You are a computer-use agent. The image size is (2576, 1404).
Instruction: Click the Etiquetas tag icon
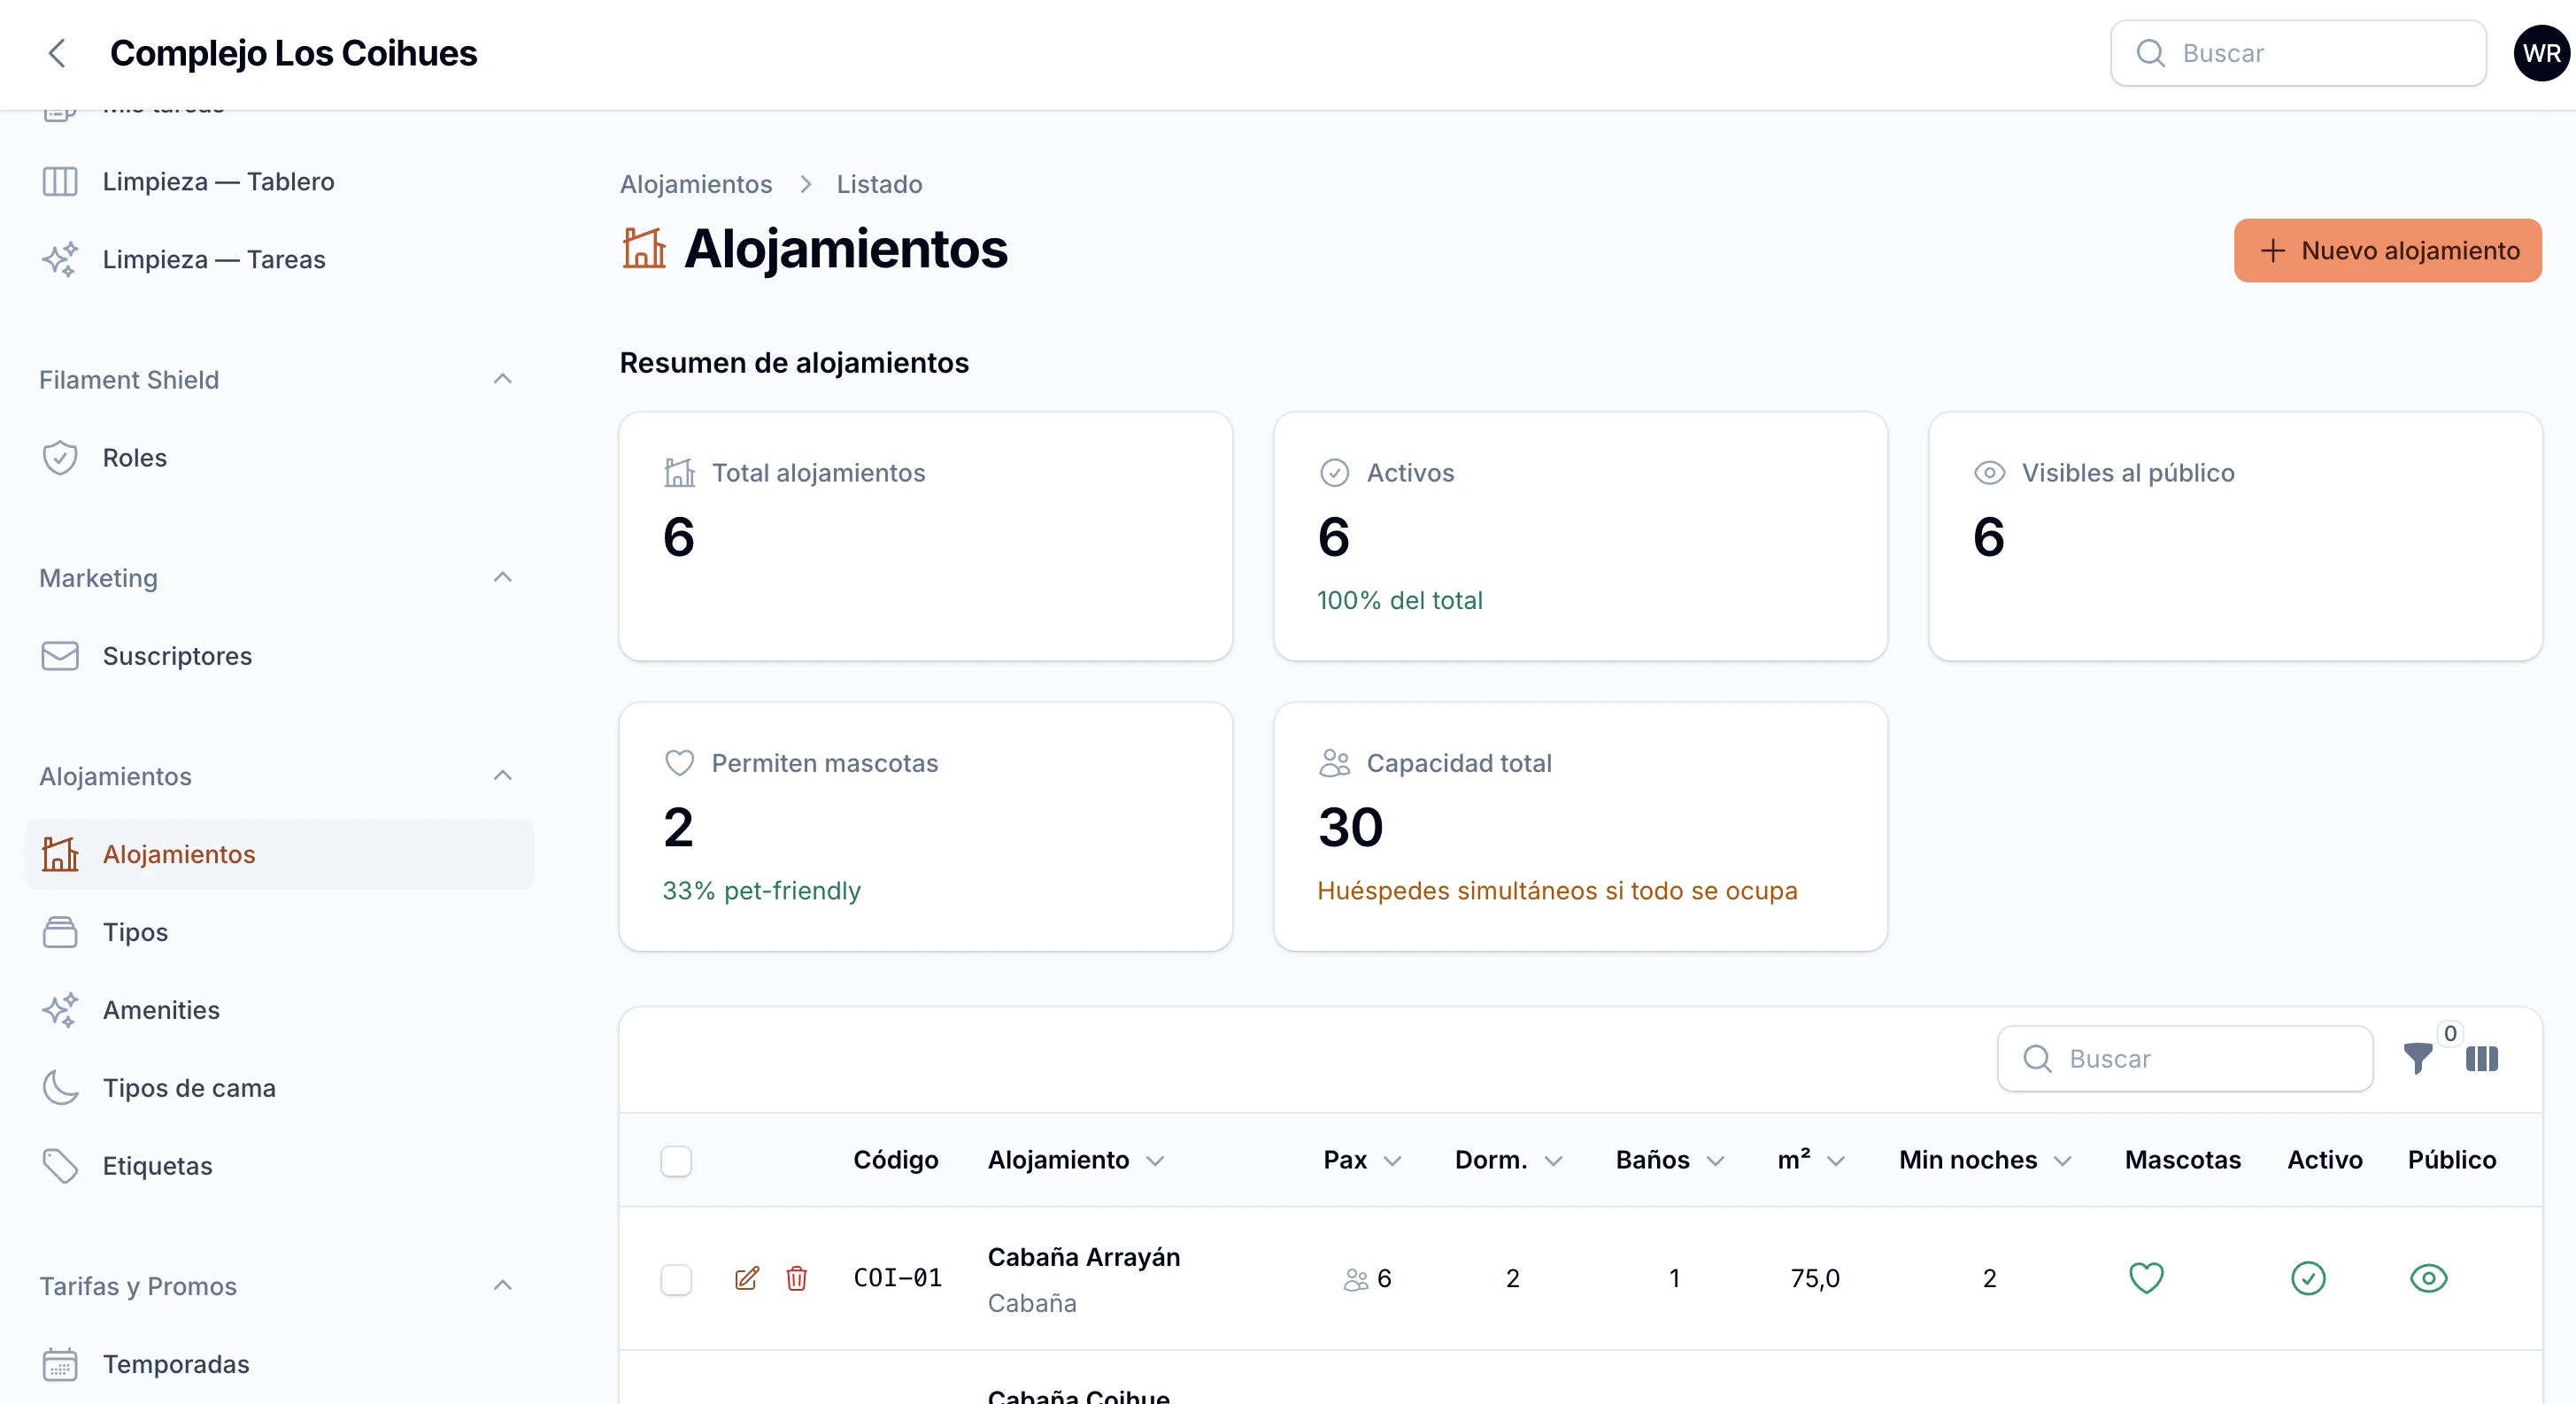60,1165
